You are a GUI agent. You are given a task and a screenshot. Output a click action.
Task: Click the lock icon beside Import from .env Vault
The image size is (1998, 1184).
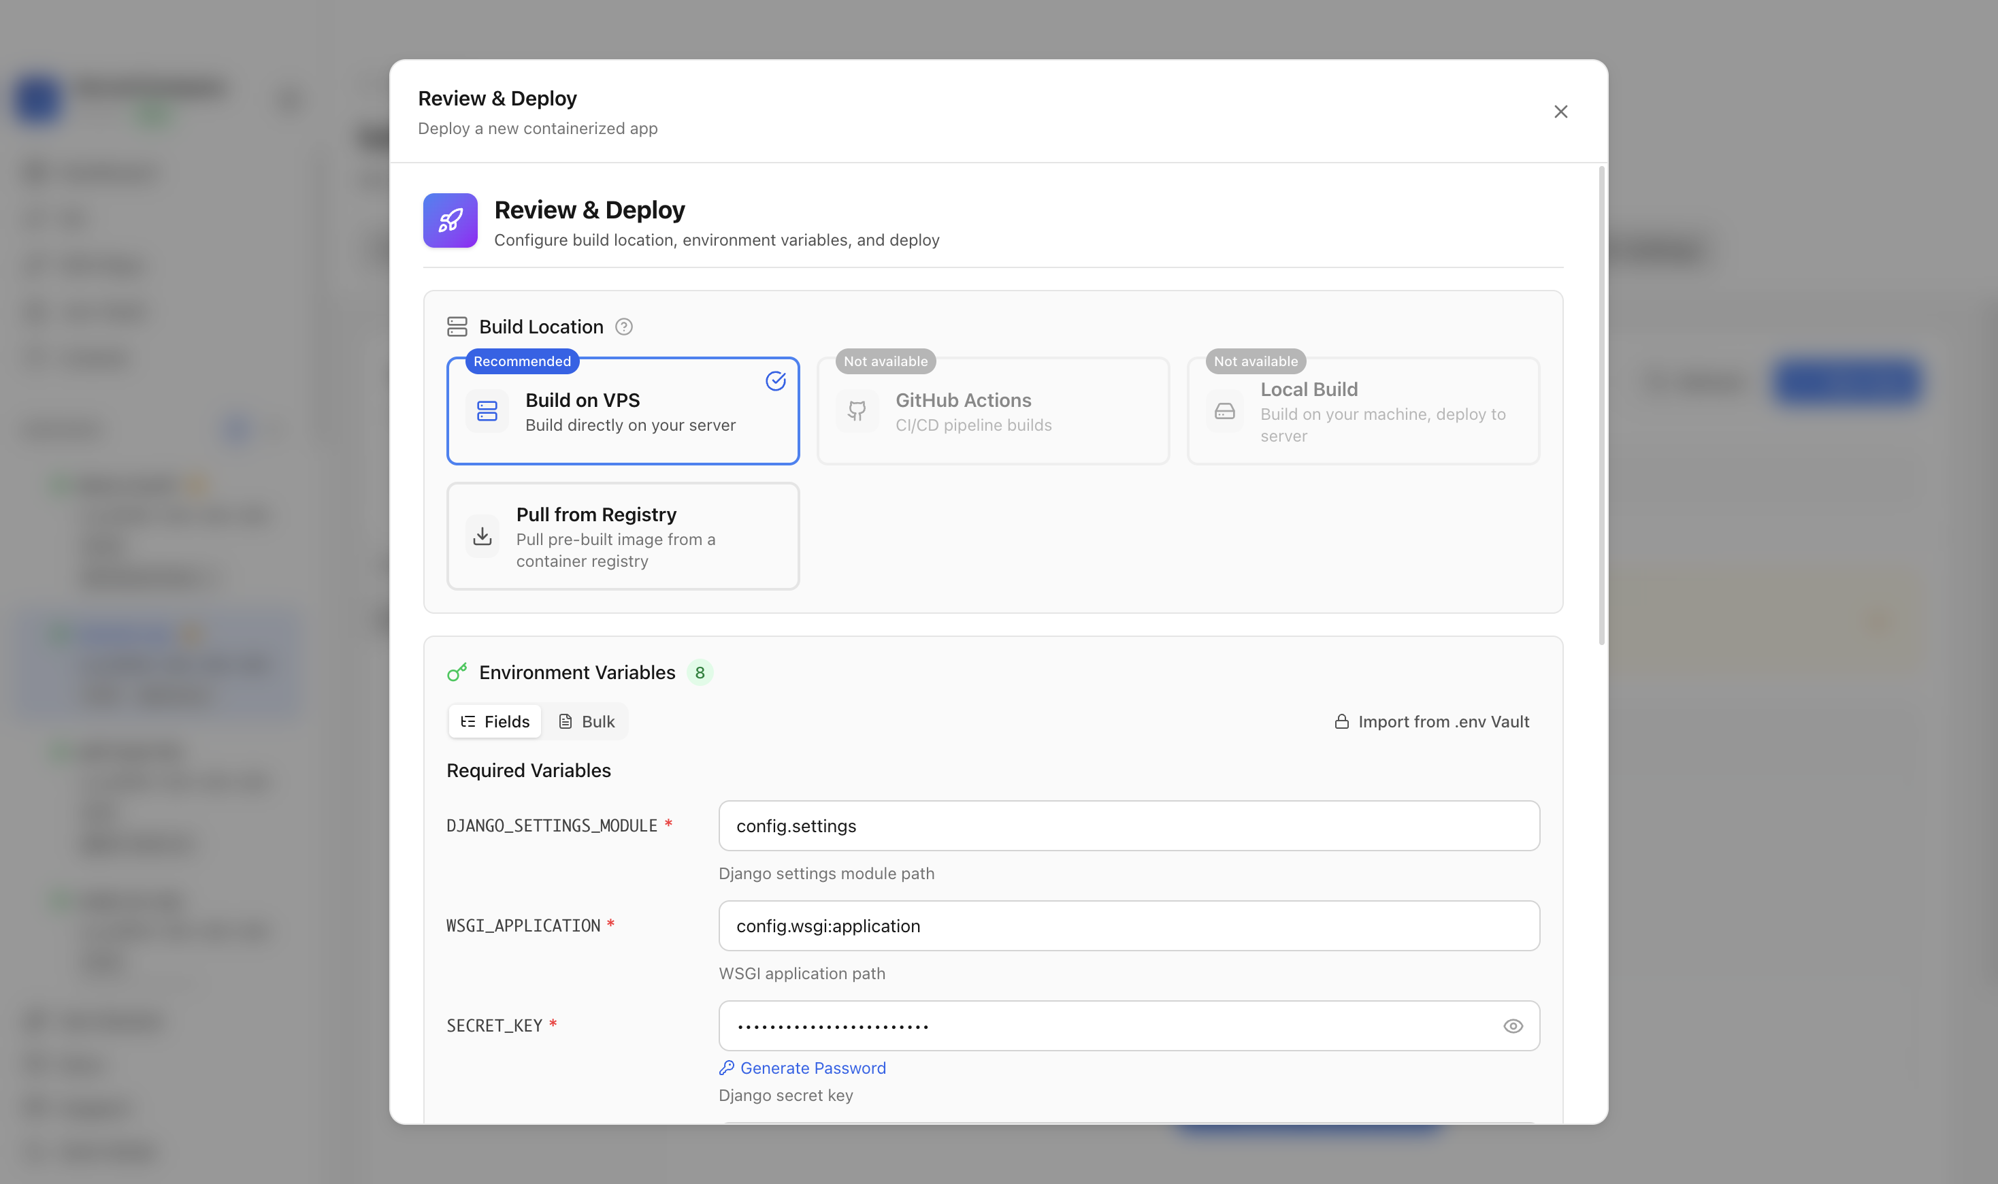(1342, 721)
